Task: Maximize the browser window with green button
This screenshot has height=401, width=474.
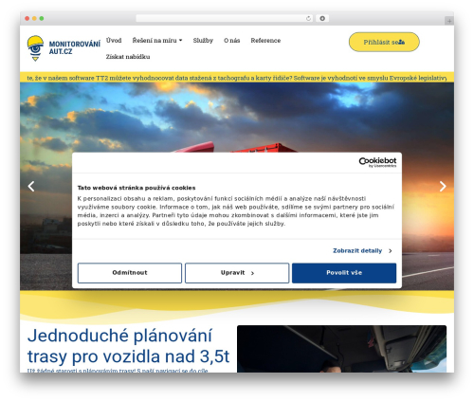Action: 42,19
